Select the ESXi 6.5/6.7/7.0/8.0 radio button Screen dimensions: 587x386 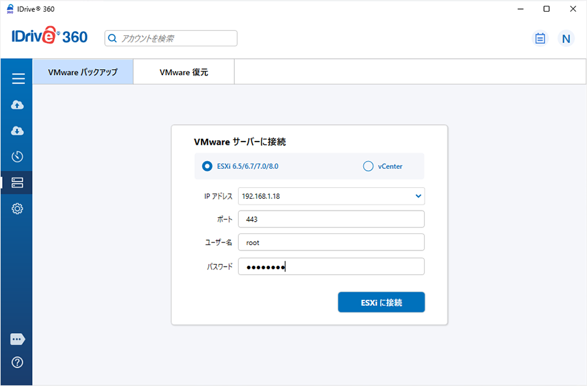coord(207,166)
